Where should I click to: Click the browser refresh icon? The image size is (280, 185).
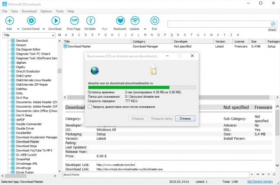click(274, 174)
